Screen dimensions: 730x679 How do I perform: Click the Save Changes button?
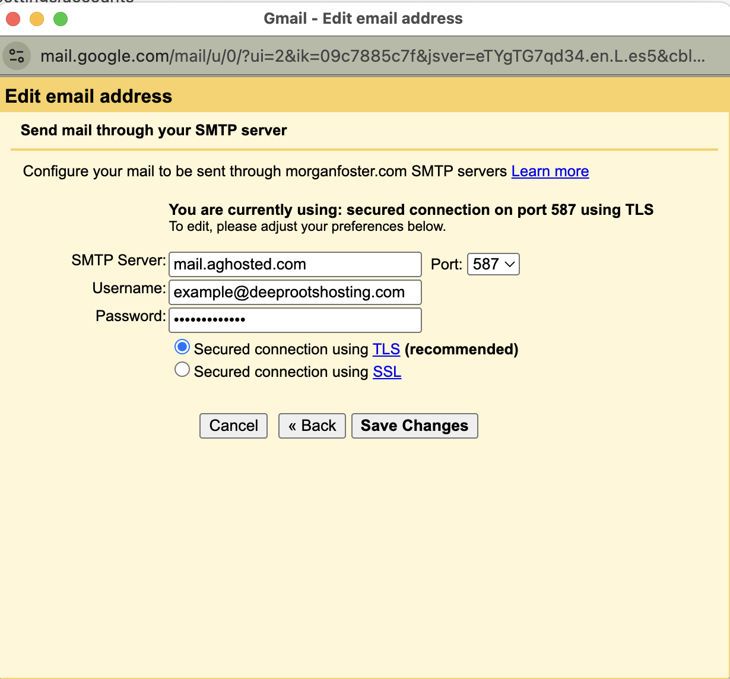pyautogui.click(x=414, y=426)
